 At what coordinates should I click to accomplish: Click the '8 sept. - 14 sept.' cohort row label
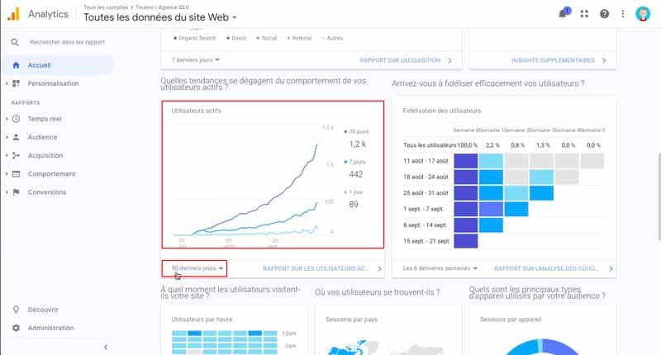[x=425, y=225]
